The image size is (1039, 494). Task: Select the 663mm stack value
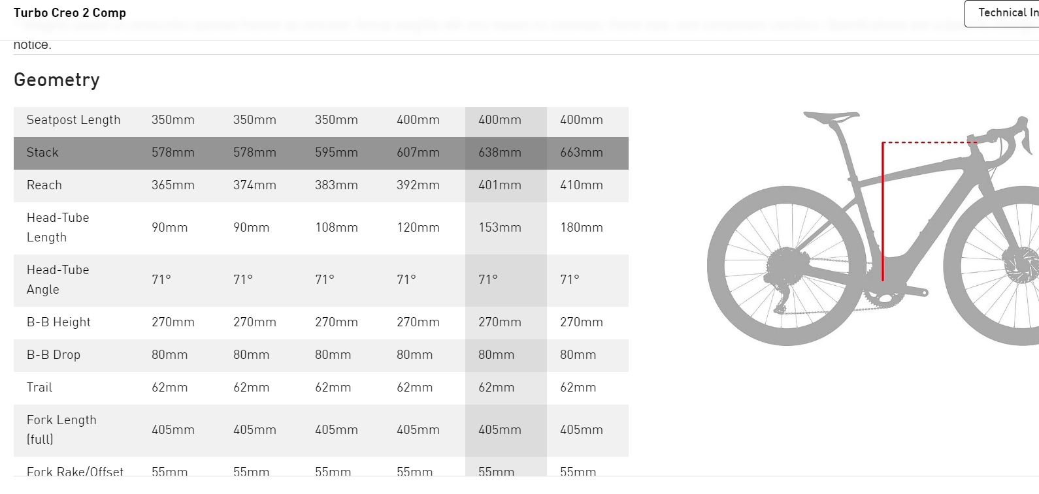point(582,153)
